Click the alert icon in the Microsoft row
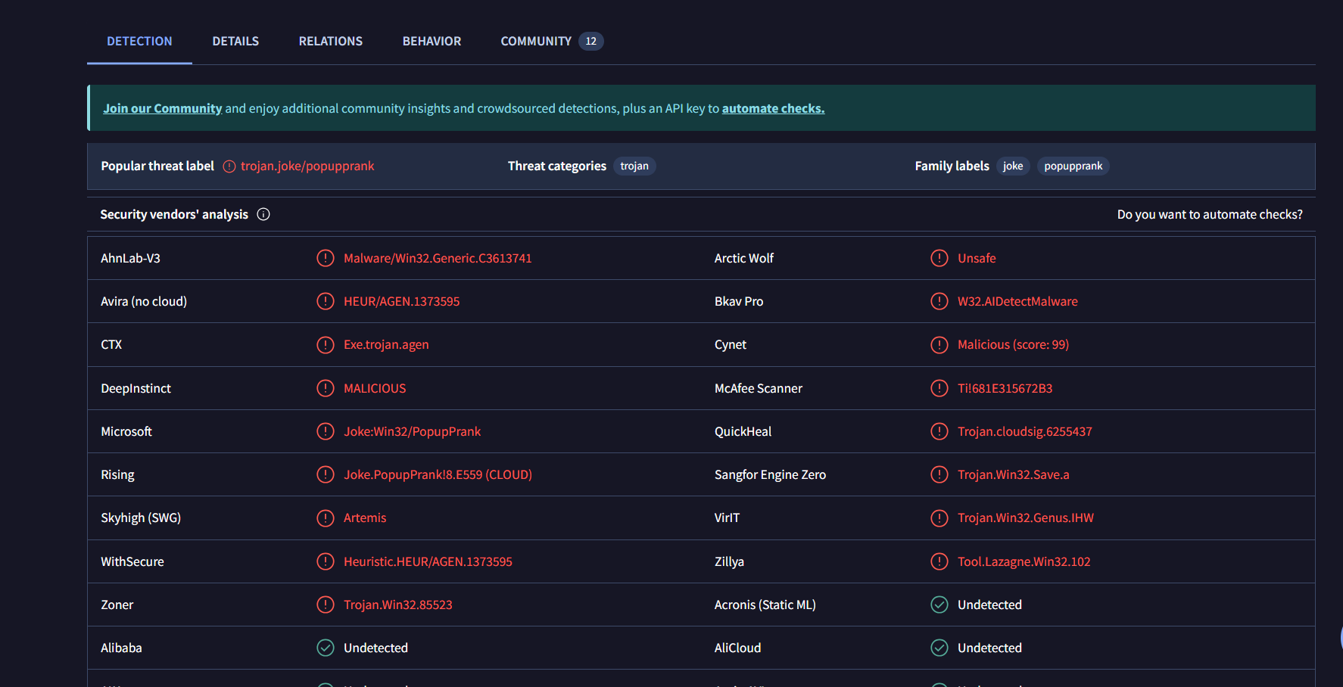Image resolution: width=1343 pixels, height=687 pixels. coord(326,432)
